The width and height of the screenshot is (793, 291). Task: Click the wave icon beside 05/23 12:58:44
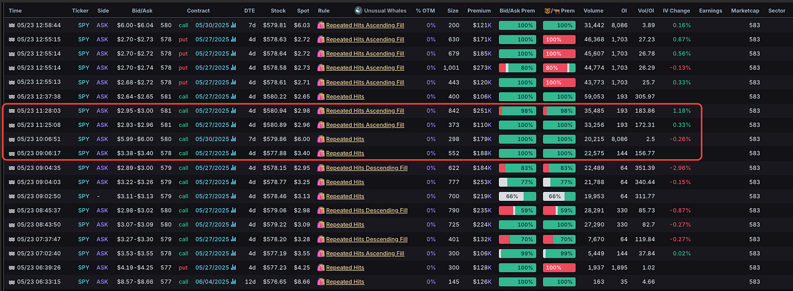[11, 26]
